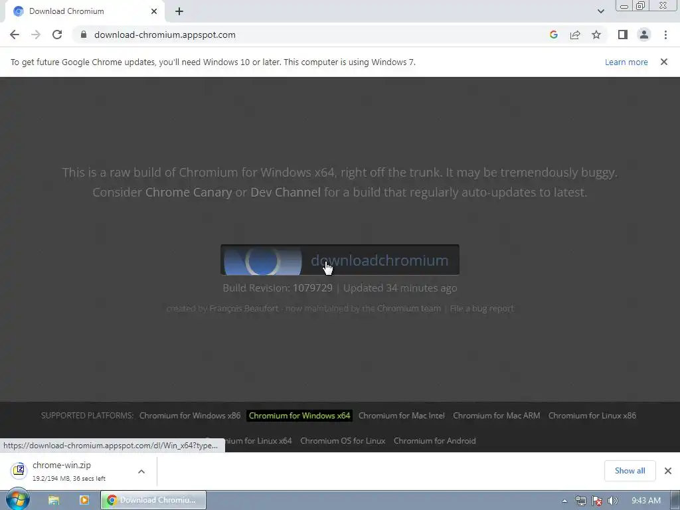The image size is (680, 510).
Task: Bookmark this page with the star icon
Action: point(596,35)
